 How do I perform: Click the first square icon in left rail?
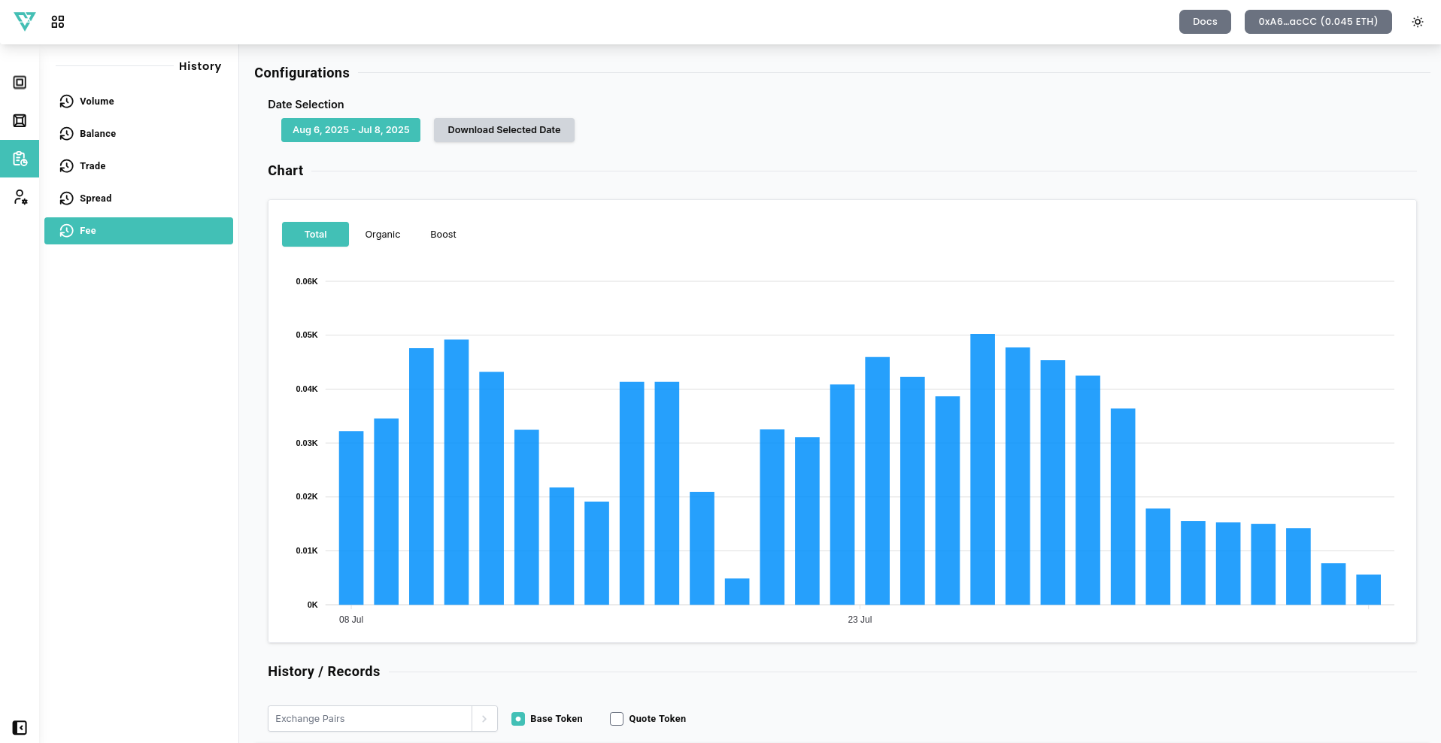point(20,83)
